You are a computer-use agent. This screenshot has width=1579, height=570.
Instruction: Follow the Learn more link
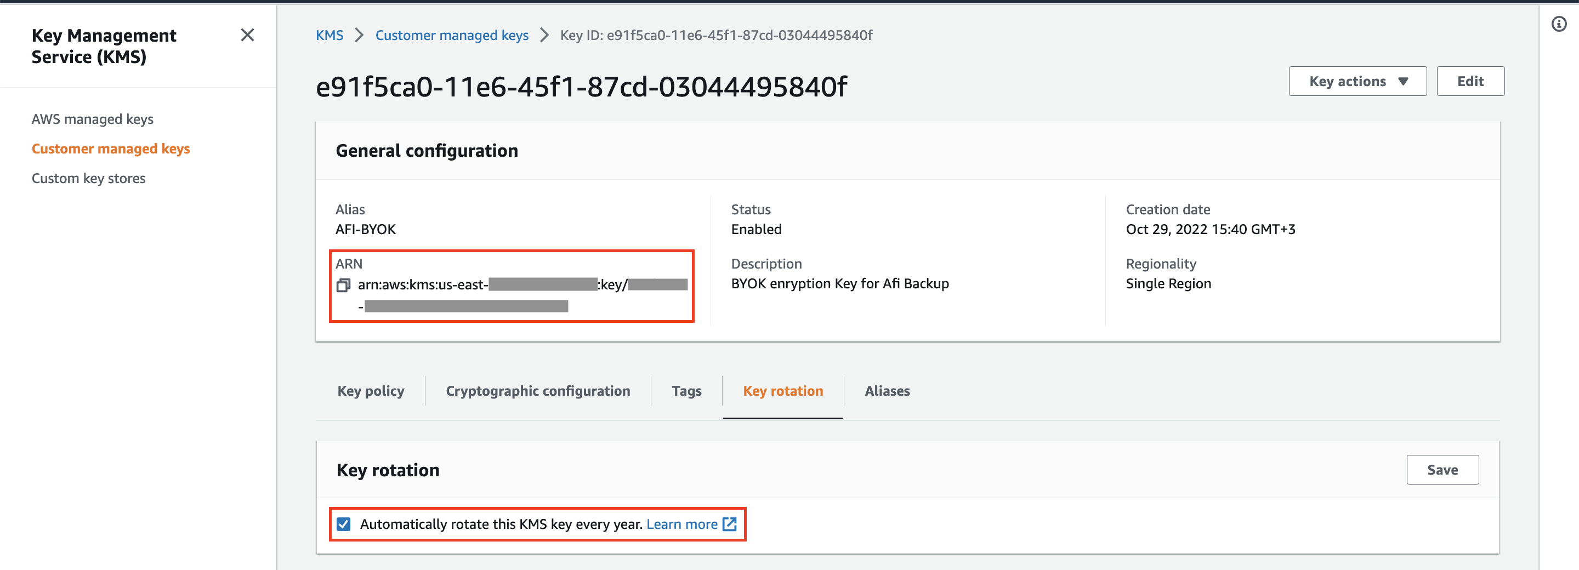tap(681, 524)
